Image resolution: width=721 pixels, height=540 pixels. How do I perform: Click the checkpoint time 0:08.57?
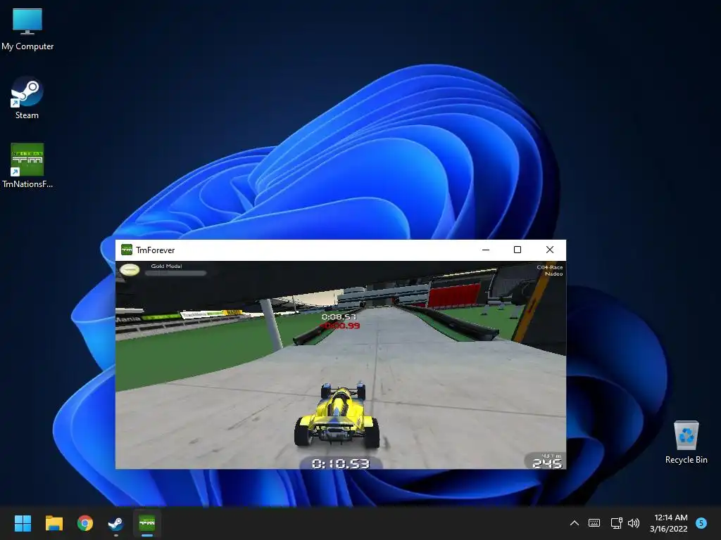[339, 317]
